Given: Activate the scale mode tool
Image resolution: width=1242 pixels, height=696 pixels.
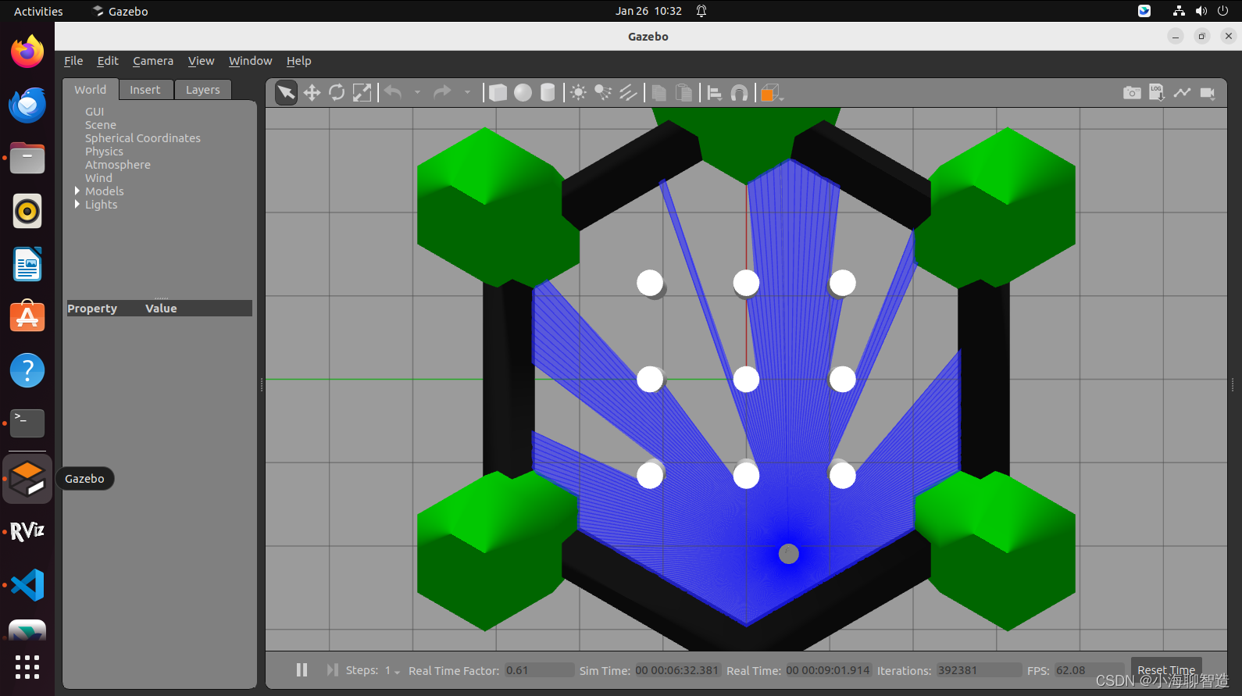Looking at the screenshot, I should [x=362, y=93].
